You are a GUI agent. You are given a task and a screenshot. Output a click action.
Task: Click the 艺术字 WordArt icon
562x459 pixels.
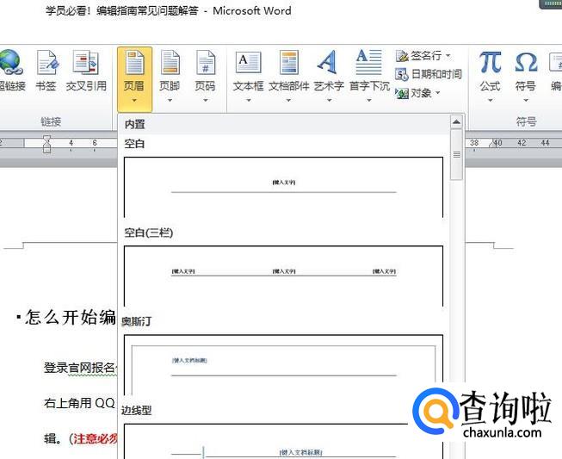[328, 62]
